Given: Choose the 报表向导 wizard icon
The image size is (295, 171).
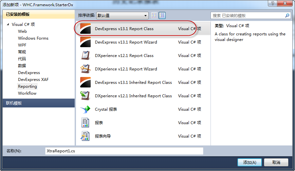Looking at the screenshot, I should point(85,136).
